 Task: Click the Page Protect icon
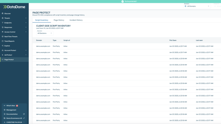(x=3, y=60)
